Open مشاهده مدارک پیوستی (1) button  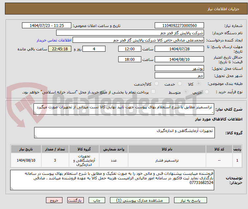click(x=140, y=200)
